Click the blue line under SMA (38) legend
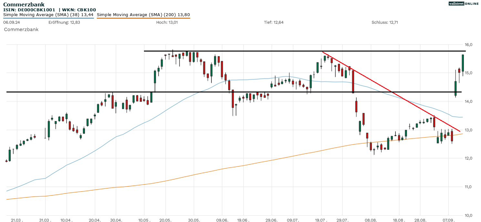This screenshot has height=222, width=481. click(48, 18)
